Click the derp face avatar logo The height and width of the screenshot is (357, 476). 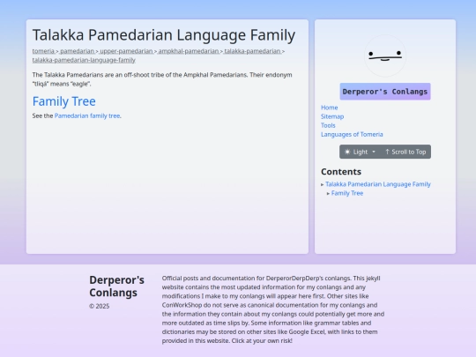pos(385,56)
